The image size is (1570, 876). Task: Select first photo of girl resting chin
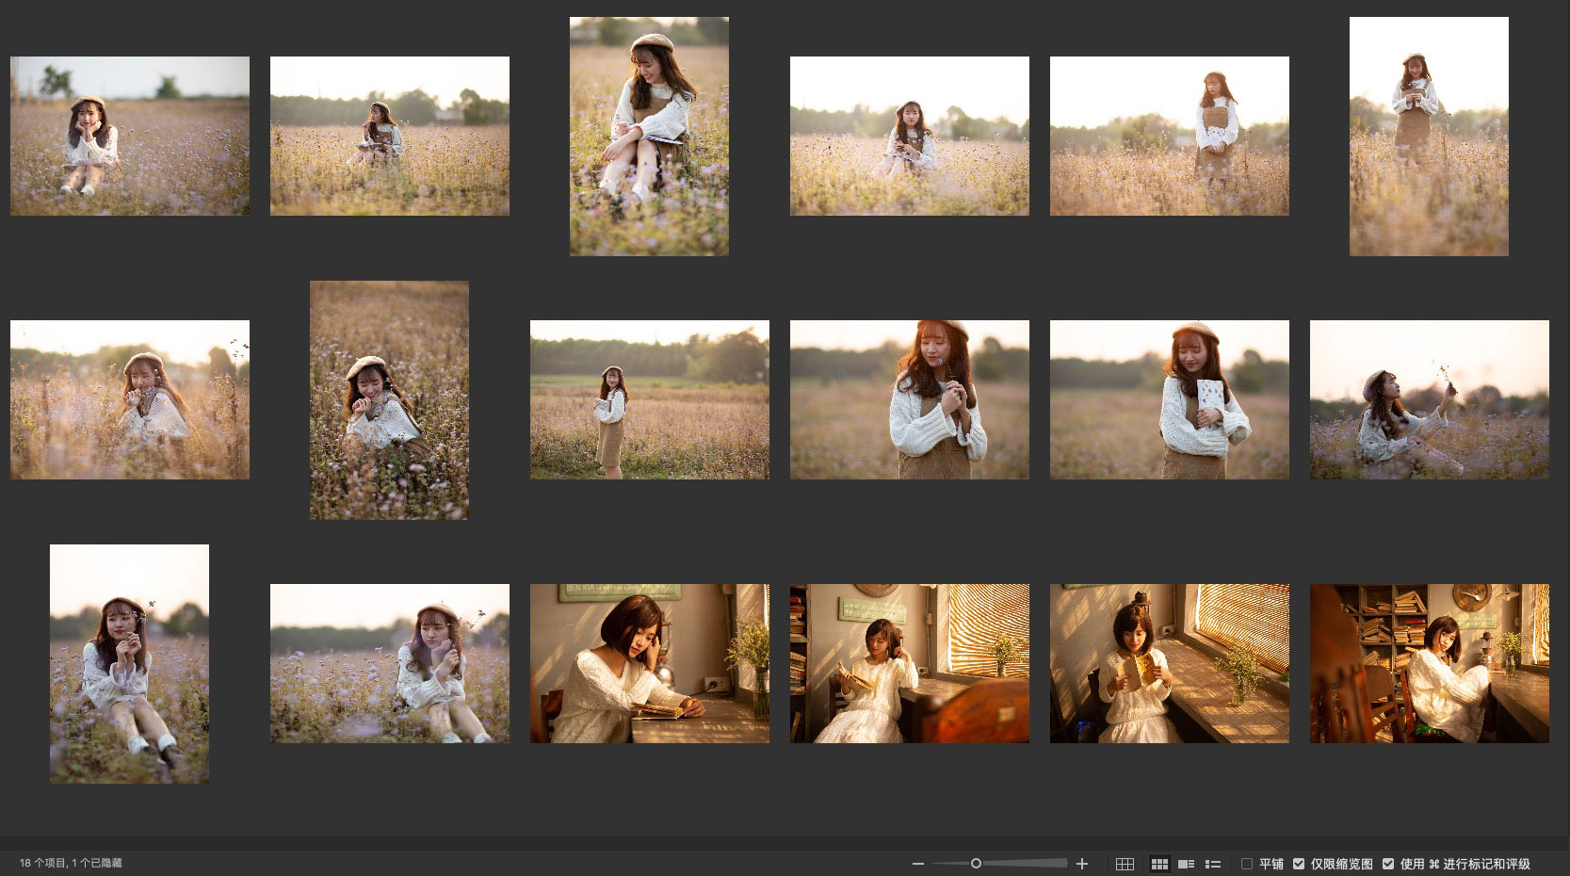[130, 136]
